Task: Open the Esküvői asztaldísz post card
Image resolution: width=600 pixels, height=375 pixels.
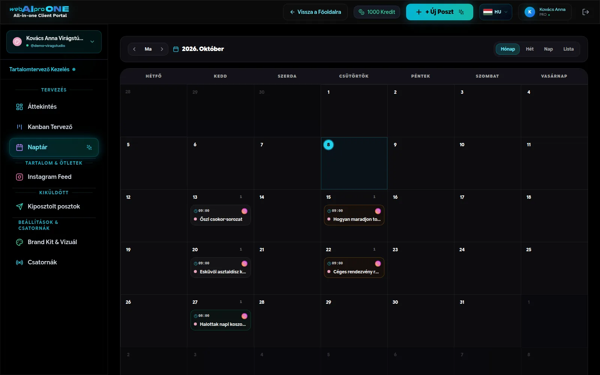Action: [220, 268]
